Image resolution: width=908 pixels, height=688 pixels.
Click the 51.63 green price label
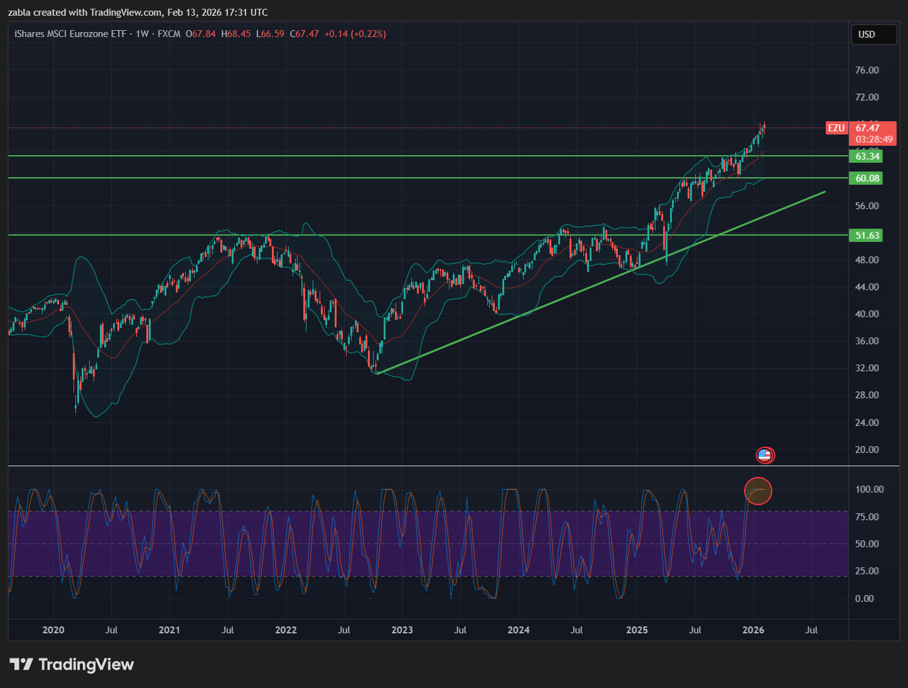click(867, 236)
